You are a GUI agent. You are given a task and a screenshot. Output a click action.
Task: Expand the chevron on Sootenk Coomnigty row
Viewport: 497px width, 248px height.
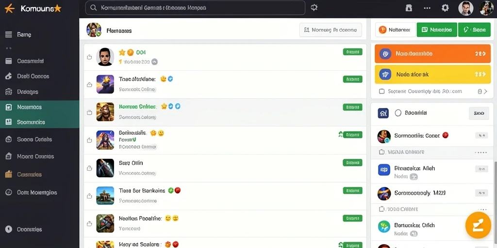tap(485, 92)
